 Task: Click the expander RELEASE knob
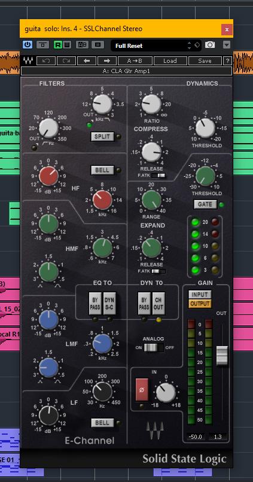click(151, 248)
